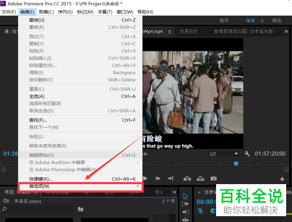Click the 01:57:20:00 duration timecode

click(x=270, y=154)
